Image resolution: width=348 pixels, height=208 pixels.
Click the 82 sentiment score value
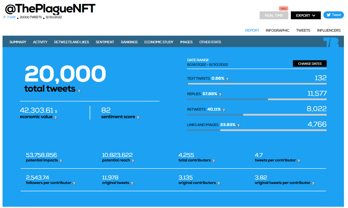[106, 110]
